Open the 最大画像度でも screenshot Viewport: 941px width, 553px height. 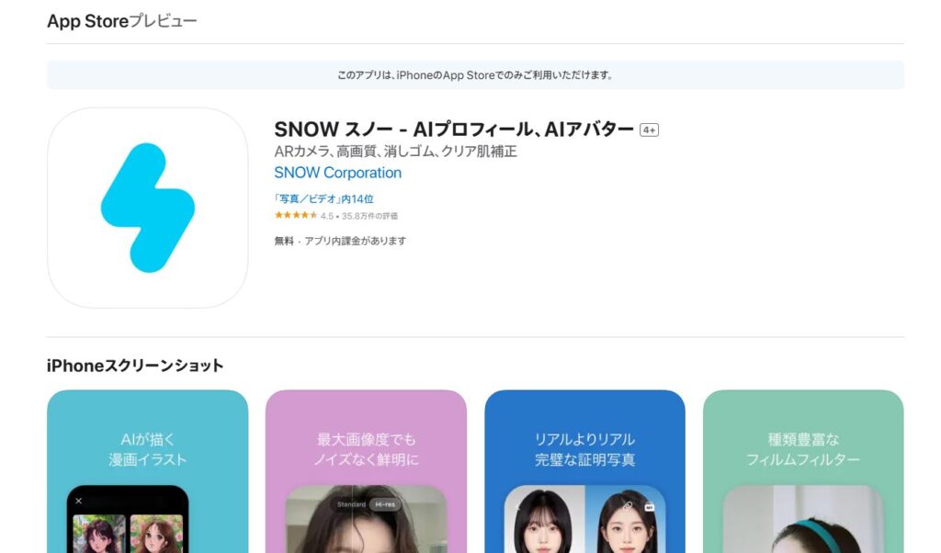(366, 471)
